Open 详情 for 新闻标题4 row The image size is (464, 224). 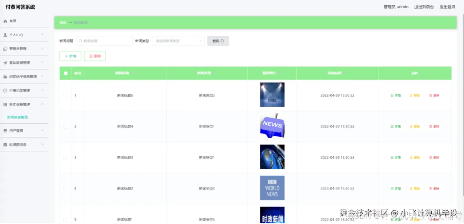click(396, 127)
